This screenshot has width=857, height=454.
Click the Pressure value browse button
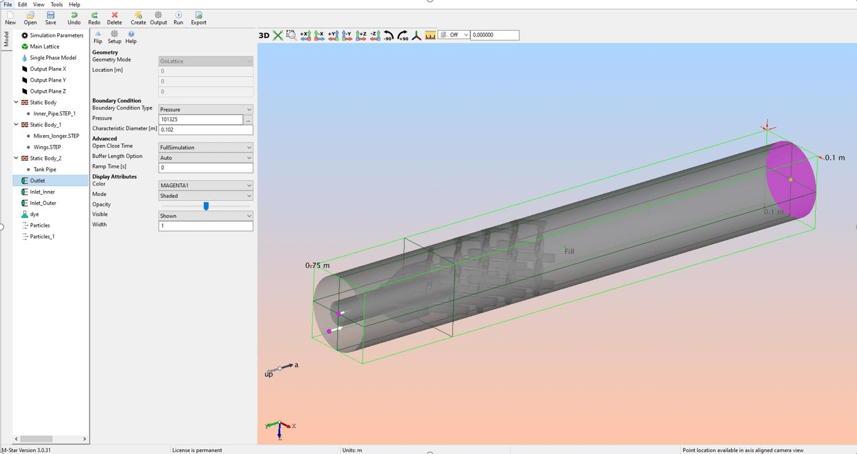[248, 120]
